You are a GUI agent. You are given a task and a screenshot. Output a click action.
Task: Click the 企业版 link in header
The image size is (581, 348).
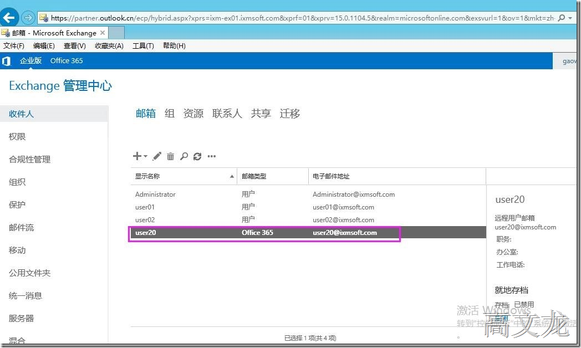[x=30, y=61]
